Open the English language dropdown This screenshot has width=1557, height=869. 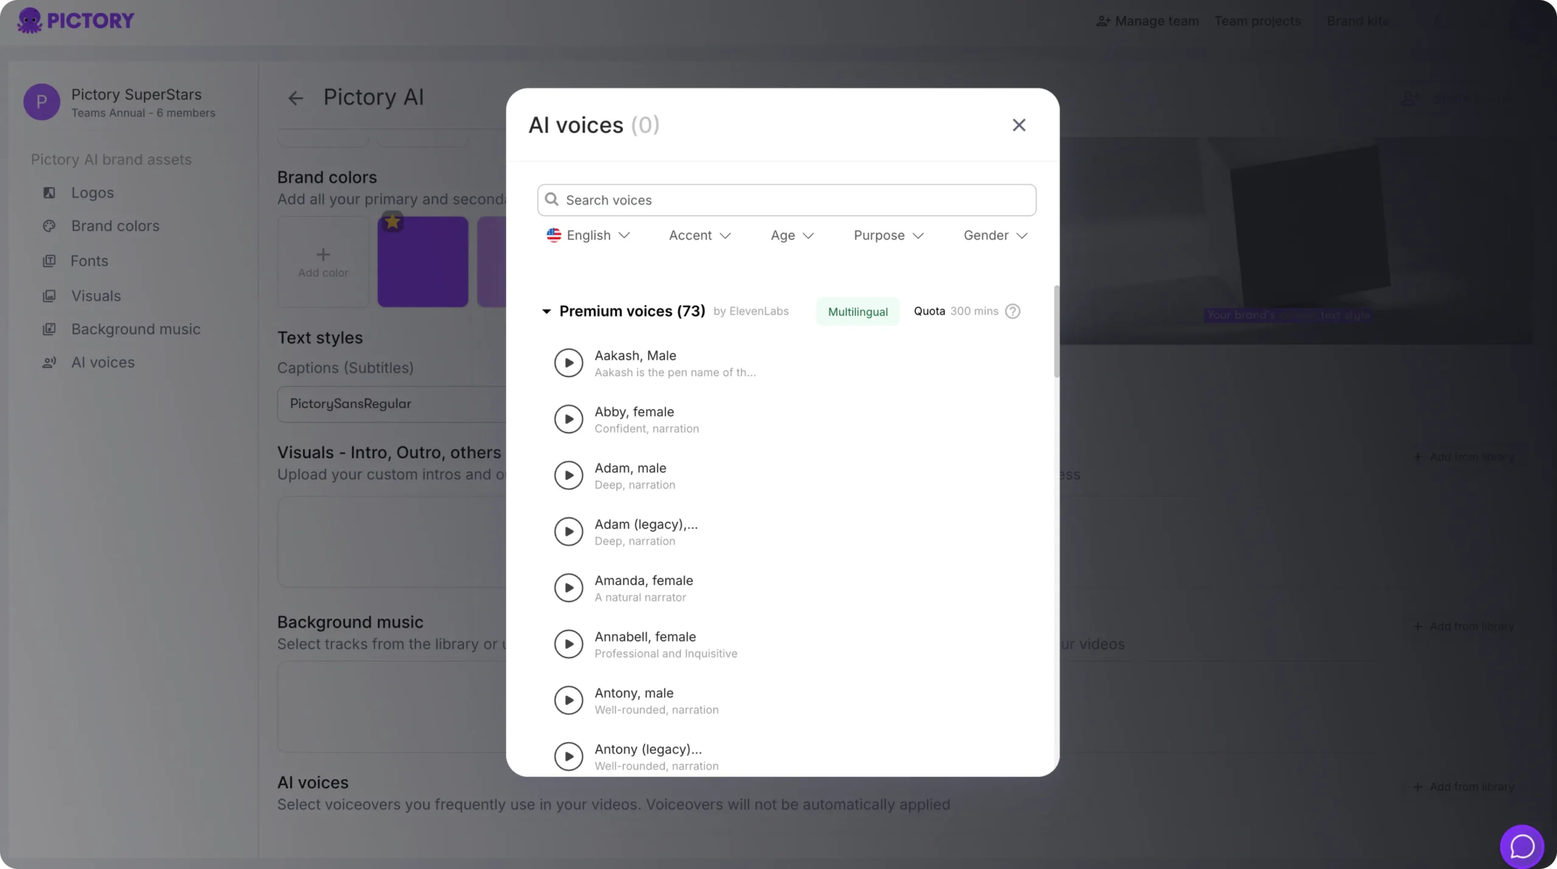point(588,235)
